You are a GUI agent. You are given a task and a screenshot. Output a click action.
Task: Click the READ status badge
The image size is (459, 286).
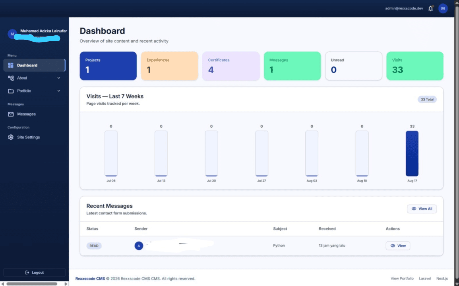94,246
